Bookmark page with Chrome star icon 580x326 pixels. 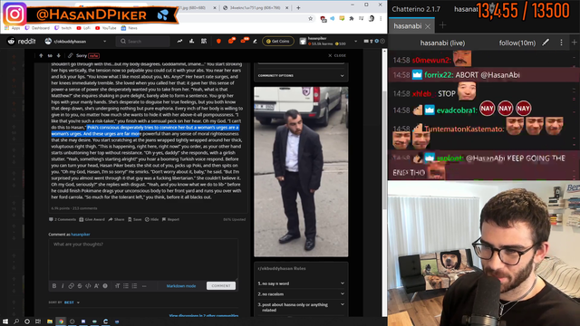(310, 18)
